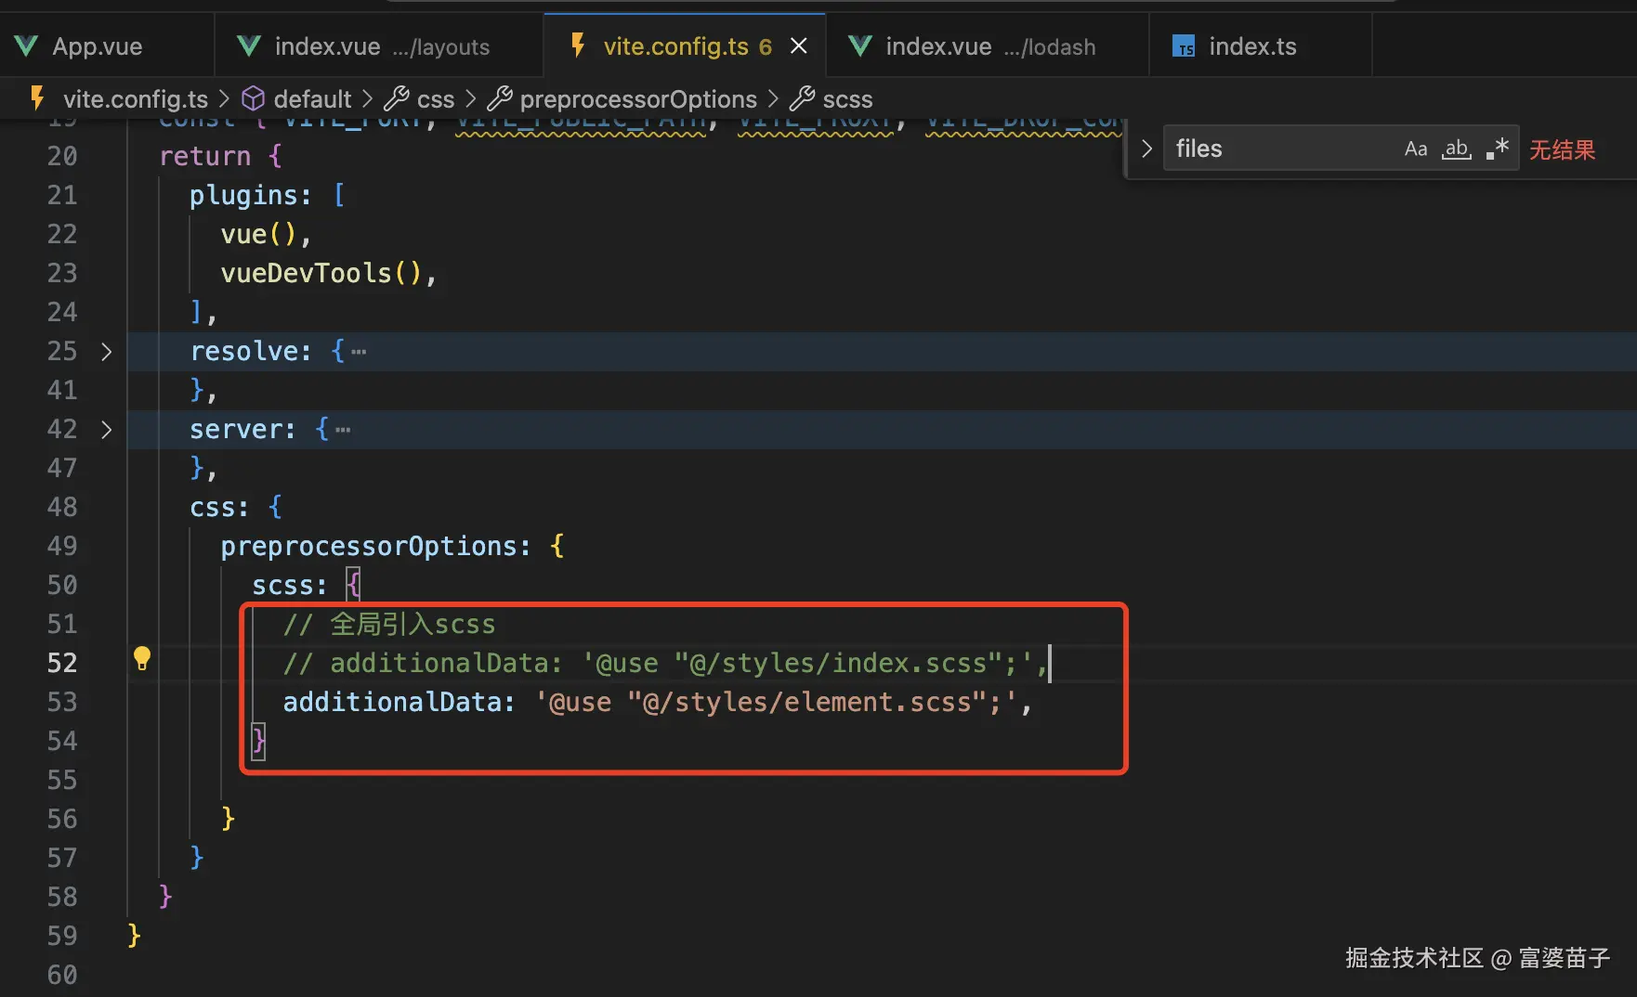Click the TS icon on the index.ts tab
Image resolution: width=1637 pixels, height=997 pixels.
point(1184,46)
